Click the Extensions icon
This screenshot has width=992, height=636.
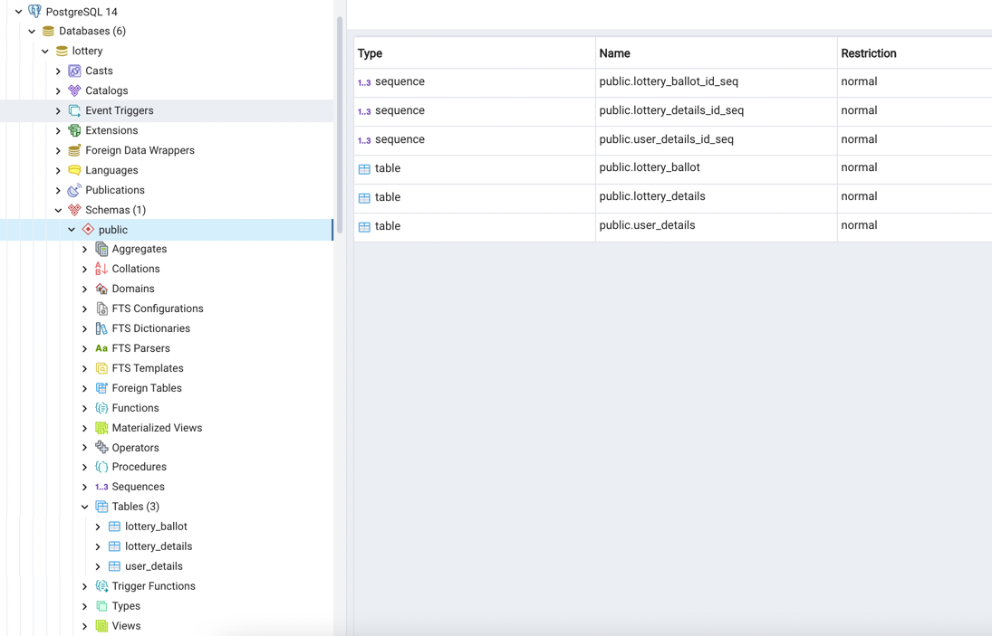coord(74,131)
